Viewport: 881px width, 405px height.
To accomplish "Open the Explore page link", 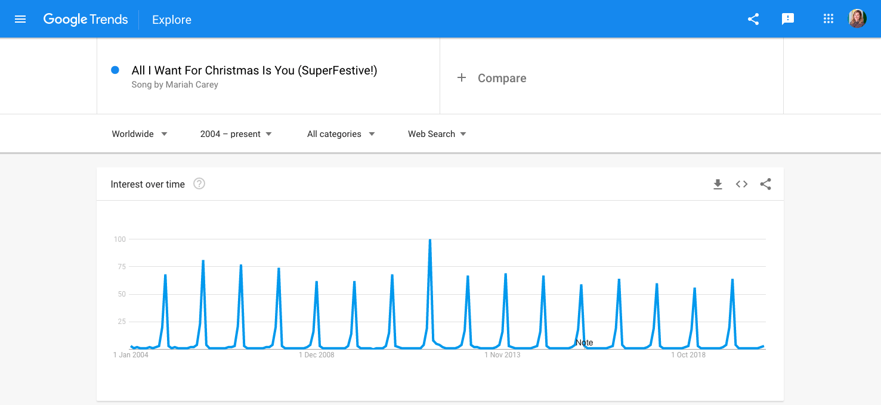I will click(172, 20).
